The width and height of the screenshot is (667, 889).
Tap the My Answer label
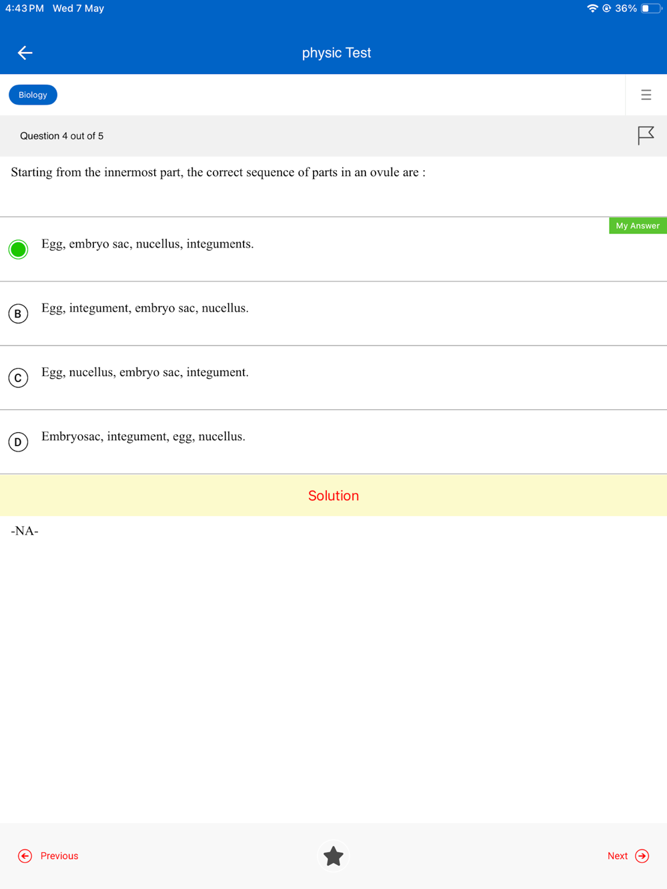pyautogui.click(x=638, y=225)
